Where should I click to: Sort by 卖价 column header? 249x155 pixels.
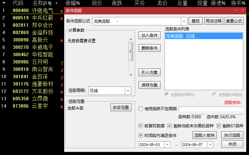pos(162,3)
